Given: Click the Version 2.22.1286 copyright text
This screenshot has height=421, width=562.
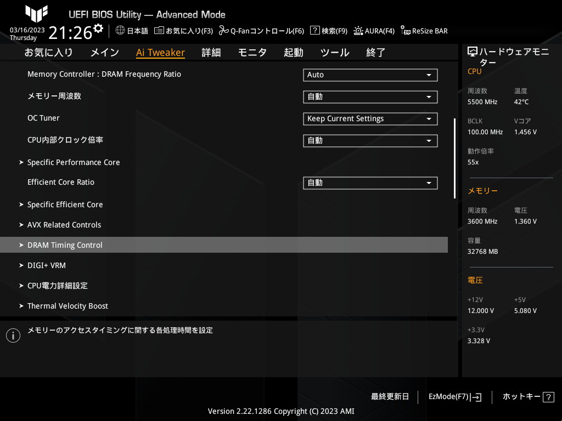Looking at the screenshot, I should click(281, 411).
